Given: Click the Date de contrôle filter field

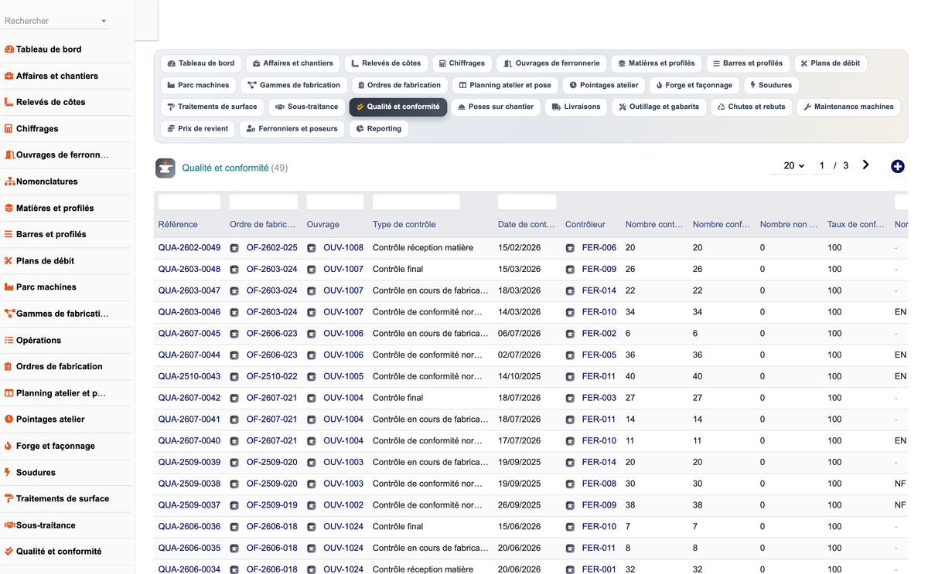Looking at the screenshot, I should 527,202.
